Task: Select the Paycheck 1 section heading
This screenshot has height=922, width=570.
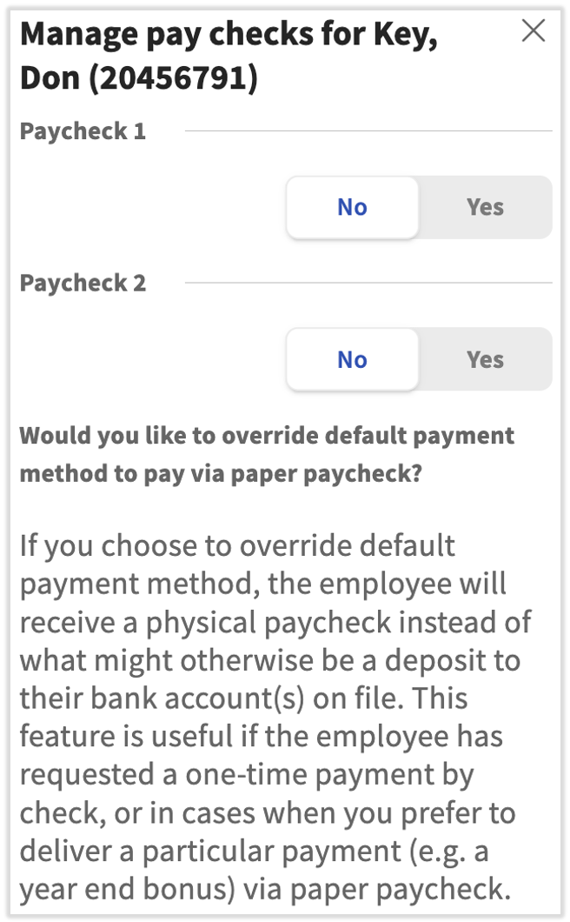Action: 83,131
